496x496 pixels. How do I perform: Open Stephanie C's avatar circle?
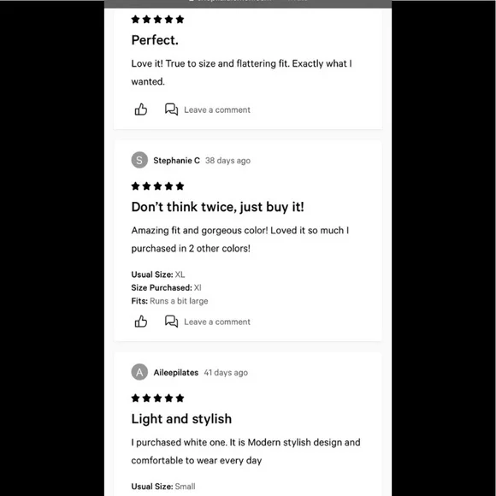tap(139, 160)
